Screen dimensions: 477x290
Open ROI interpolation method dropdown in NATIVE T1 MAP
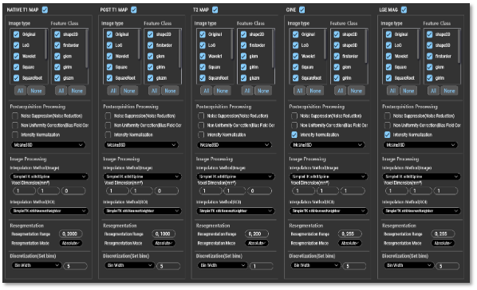coord(49,211)
